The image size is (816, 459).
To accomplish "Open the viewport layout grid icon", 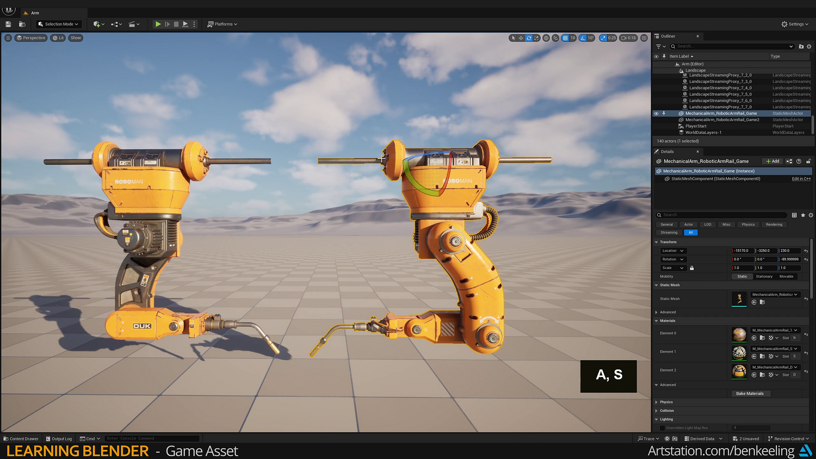I will click(644, 38).
